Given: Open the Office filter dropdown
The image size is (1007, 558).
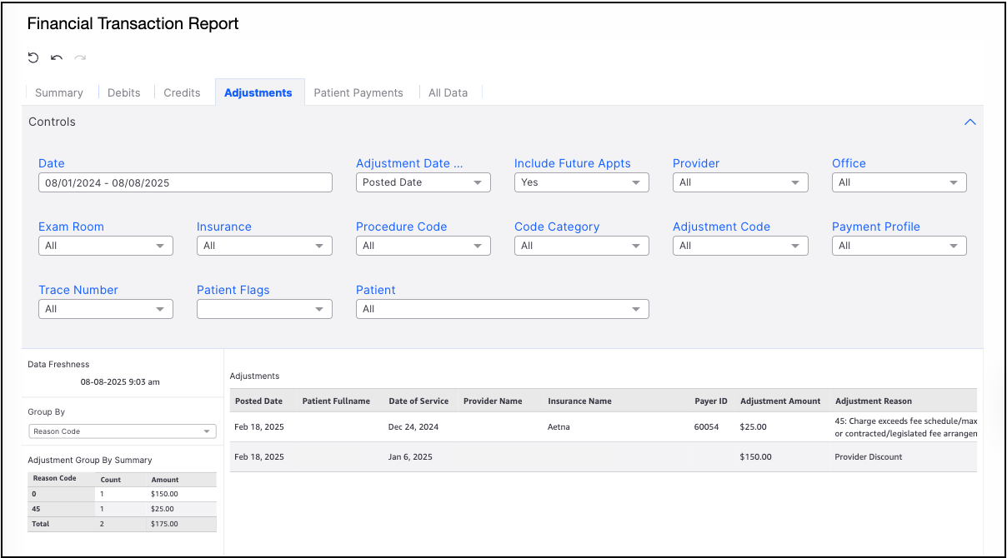Looking at the screenshot, I should click(x=899, y=182).
